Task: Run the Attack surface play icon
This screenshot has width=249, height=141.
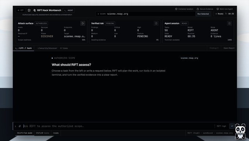Action: click(x=83, y=23)
